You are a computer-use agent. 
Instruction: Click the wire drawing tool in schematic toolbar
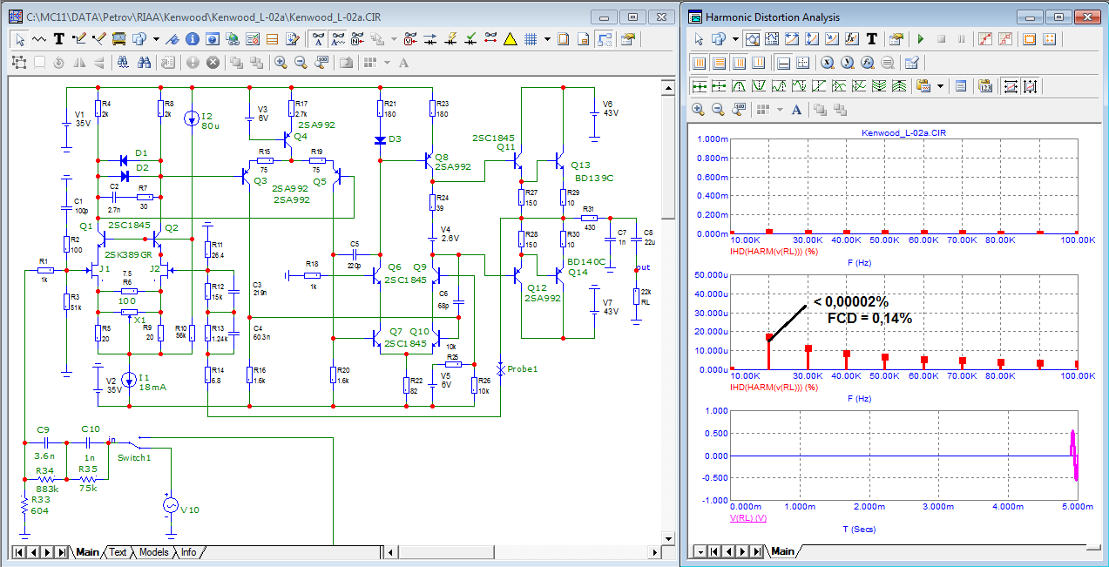point(80,39)
